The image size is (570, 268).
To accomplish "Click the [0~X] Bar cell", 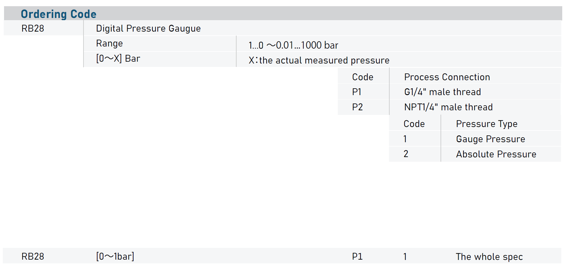I will [x=118, y=59].
